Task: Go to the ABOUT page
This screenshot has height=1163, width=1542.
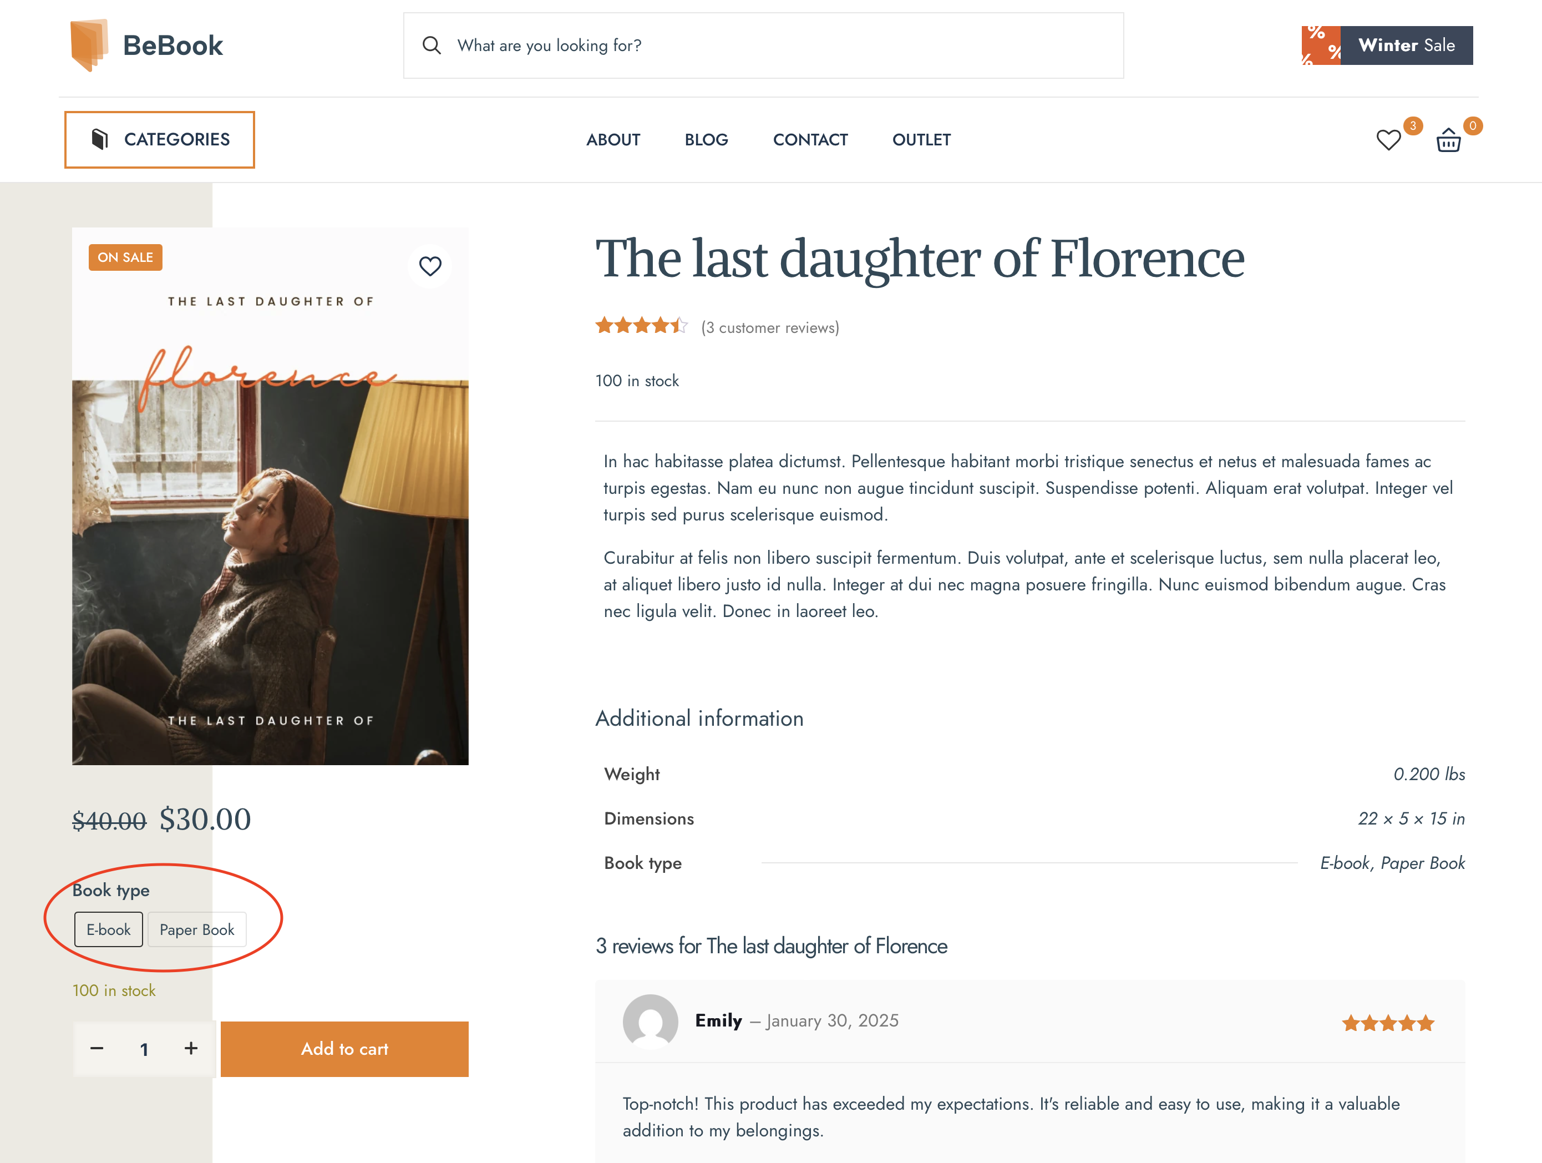Action: 613,140
